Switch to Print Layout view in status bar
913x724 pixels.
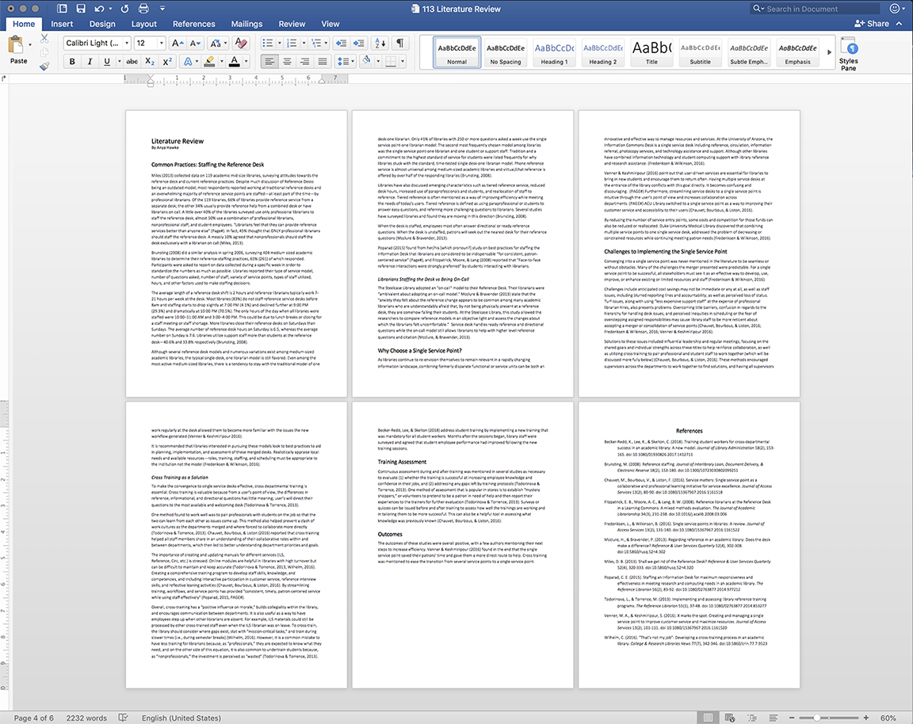pyautogui.click(x=708, y=718)
